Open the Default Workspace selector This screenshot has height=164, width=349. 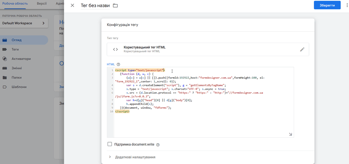tap(24, 23)
